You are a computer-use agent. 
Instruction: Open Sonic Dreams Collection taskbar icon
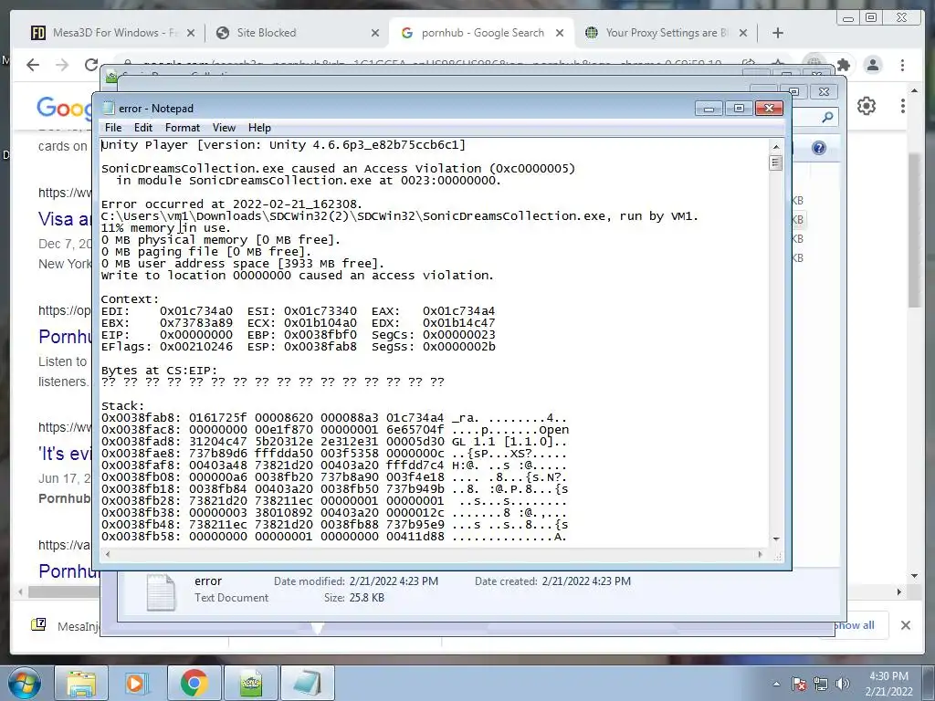(250, 683)
